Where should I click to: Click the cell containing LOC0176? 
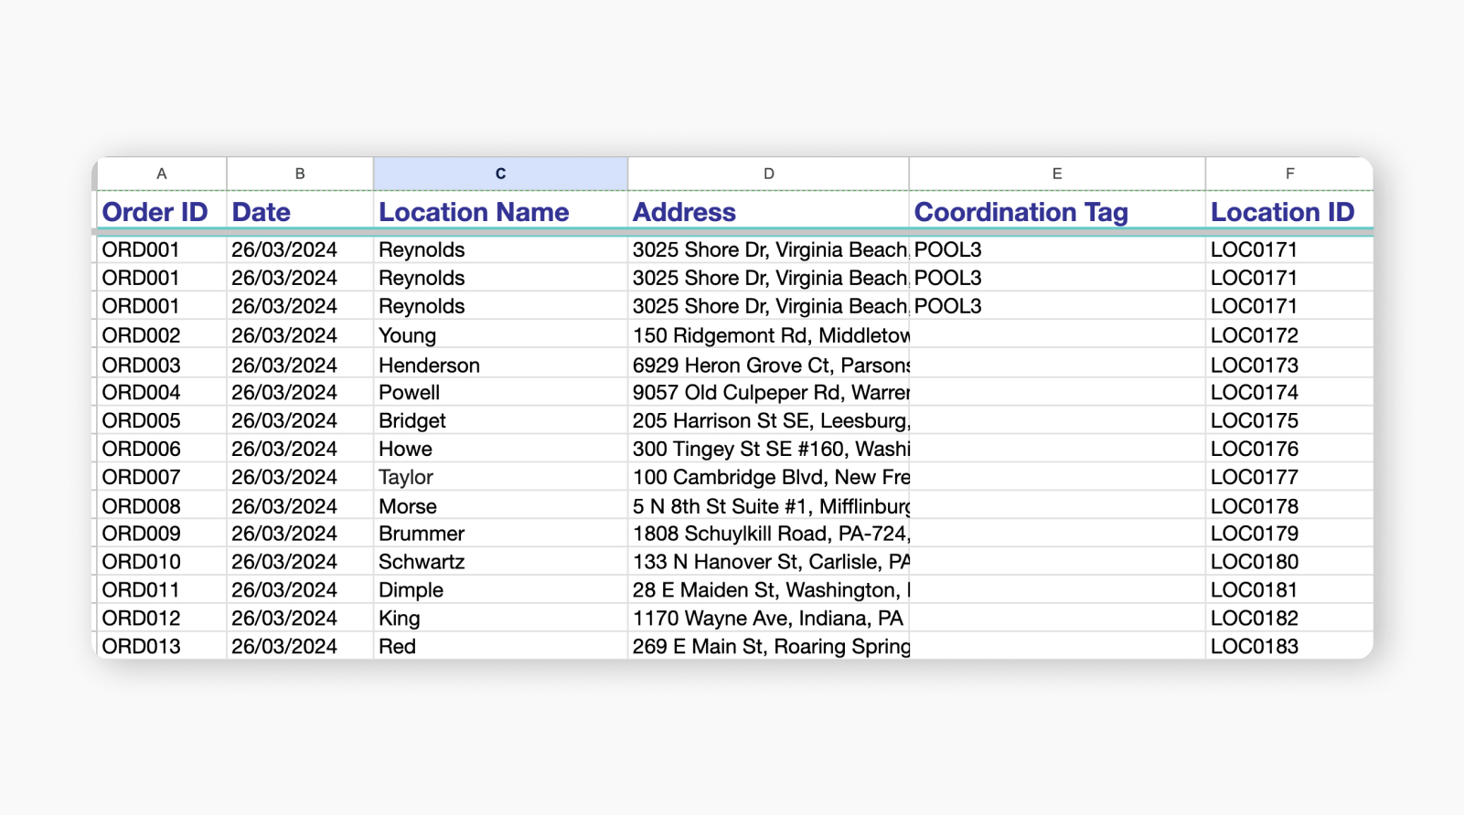point(1254,449)
